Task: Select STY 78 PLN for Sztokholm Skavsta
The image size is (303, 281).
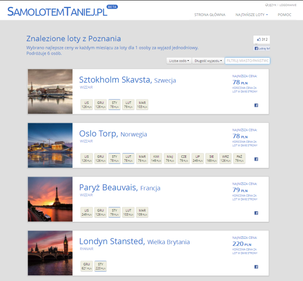Action: point(115,105)
